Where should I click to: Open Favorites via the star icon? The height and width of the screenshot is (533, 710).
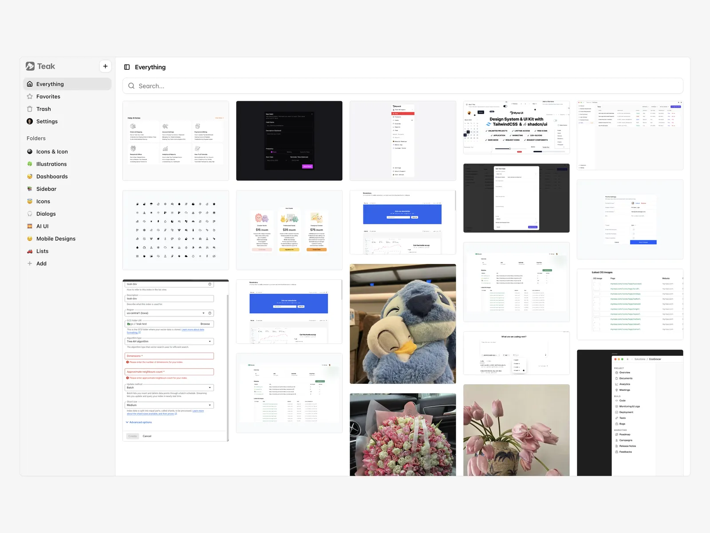click(x=30, y=96)
